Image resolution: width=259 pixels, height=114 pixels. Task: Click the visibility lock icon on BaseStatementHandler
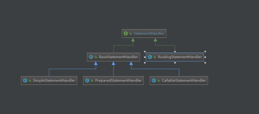(96, 57)
